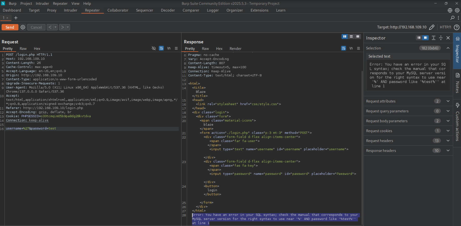The image size is (461, 226).
Task: Toggle non-printable \n display in Request
Action: pos(169,48)
